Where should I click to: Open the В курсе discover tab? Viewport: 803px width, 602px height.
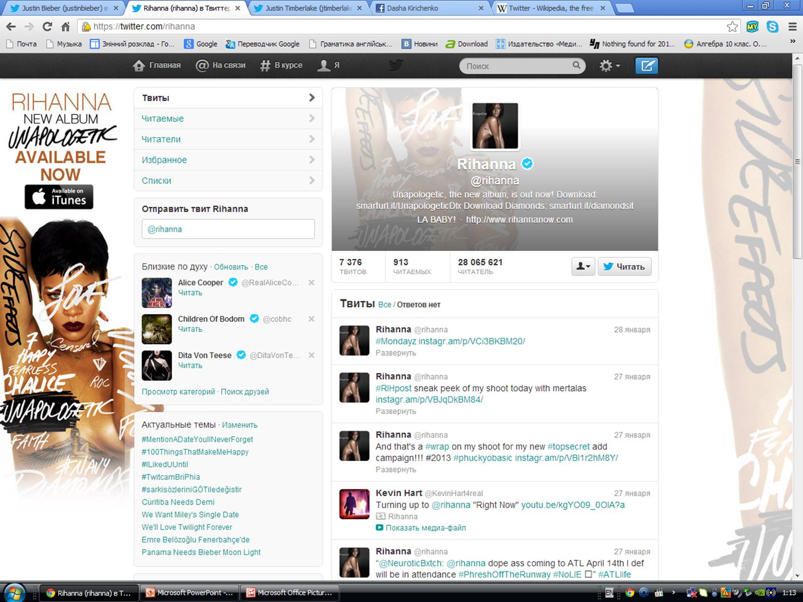click(281, 65)
